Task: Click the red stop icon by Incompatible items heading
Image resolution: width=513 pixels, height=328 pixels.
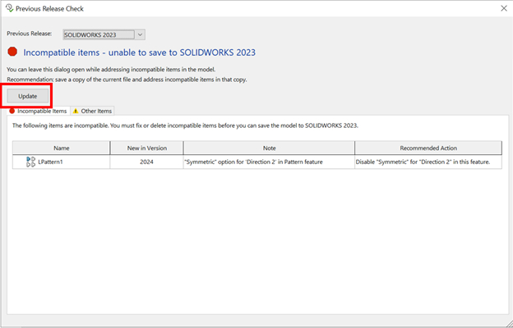Action: (12, 52)
